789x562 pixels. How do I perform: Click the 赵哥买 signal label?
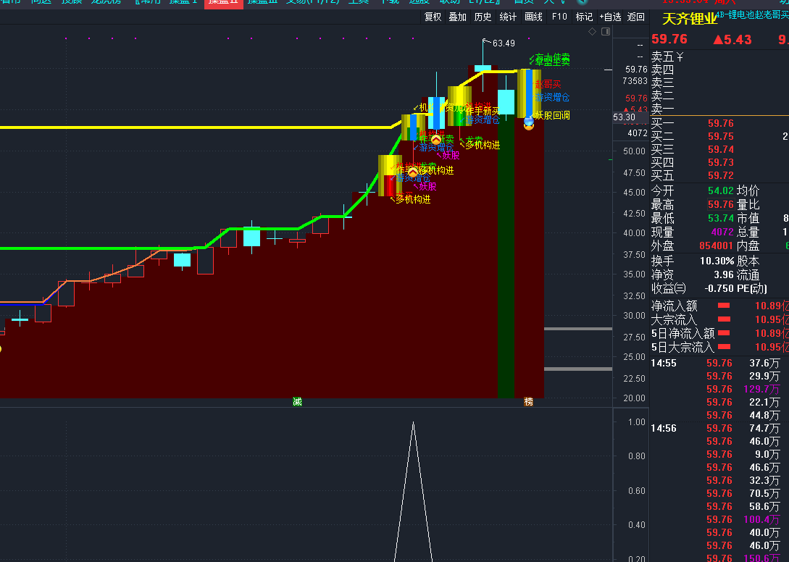[548, 85]
